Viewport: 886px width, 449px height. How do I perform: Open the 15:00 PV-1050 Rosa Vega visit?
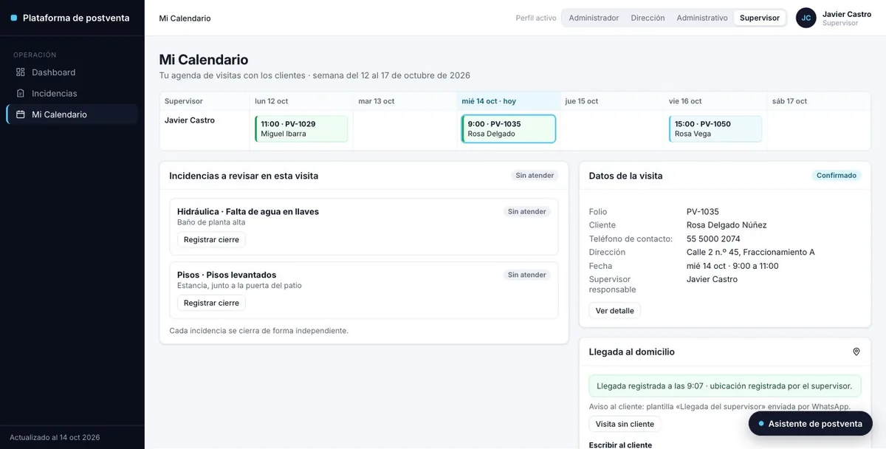click(715, 129)
